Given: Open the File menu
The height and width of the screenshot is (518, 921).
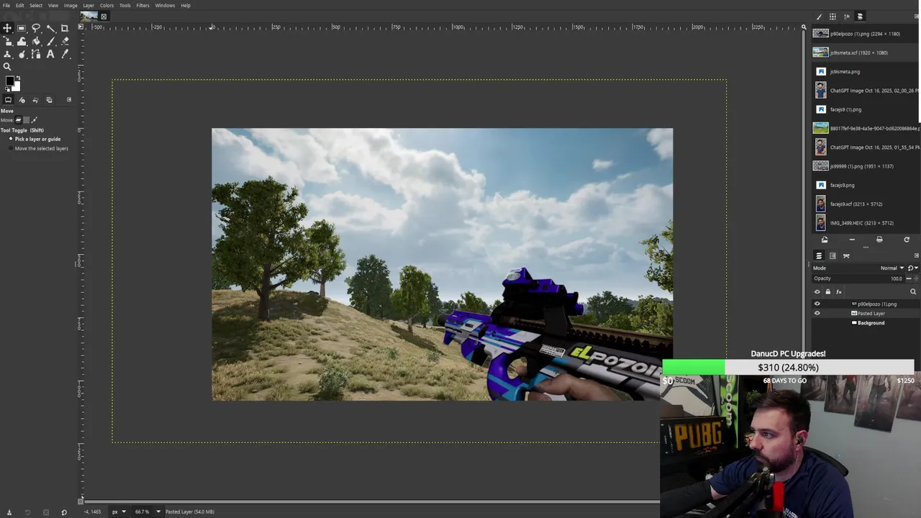Looking at the screenshot, I should (6, 5).
